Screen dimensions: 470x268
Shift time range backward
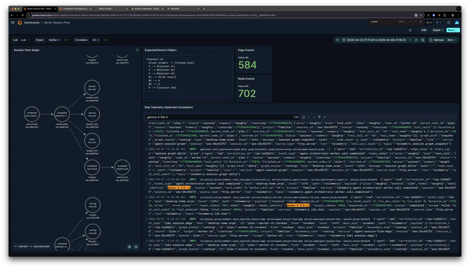tap(338, 40)
